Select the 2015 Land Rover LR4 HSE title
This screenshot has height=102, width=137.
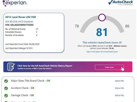[20, 17]
